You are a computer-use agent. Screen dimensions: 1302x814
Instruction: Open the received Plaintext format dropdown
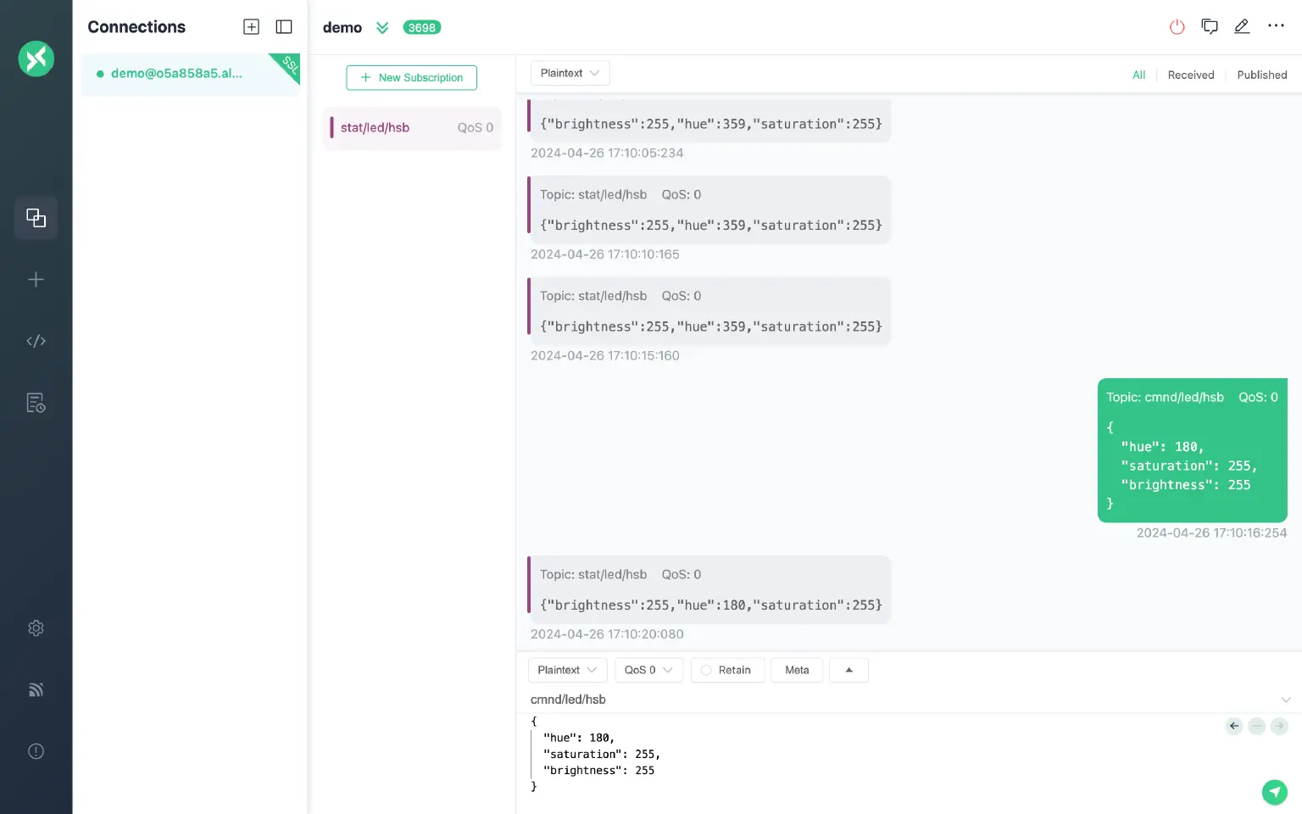click(x=570, y=74)
